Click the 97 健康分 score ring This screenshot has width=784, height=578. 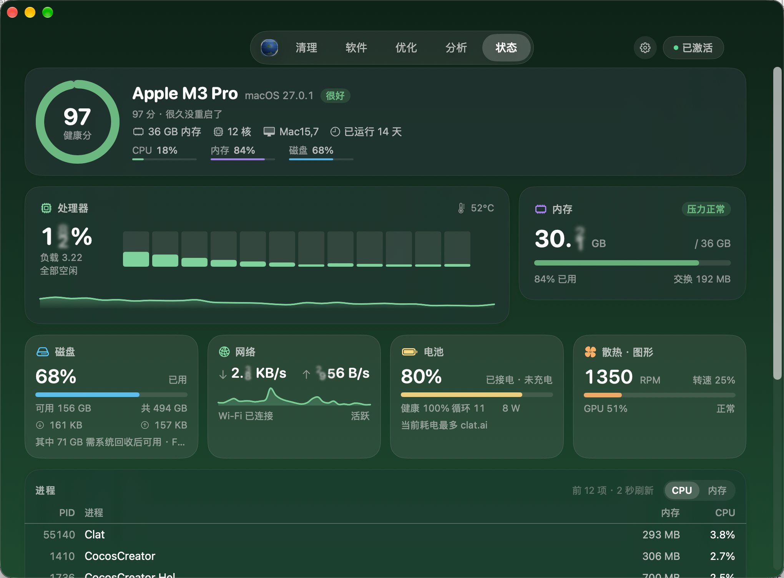click(78, 122)
